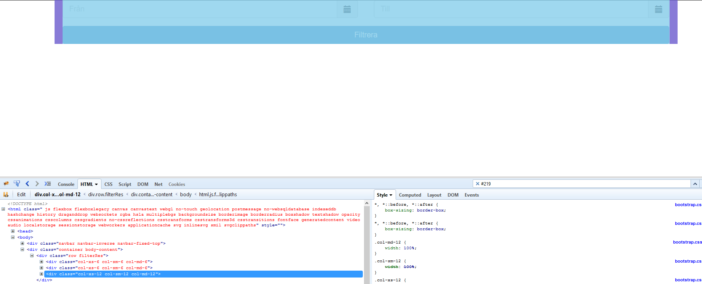
Task: Open bootstrap.css link for .col-xs-12 rule
Action: (x=688, y=280)
